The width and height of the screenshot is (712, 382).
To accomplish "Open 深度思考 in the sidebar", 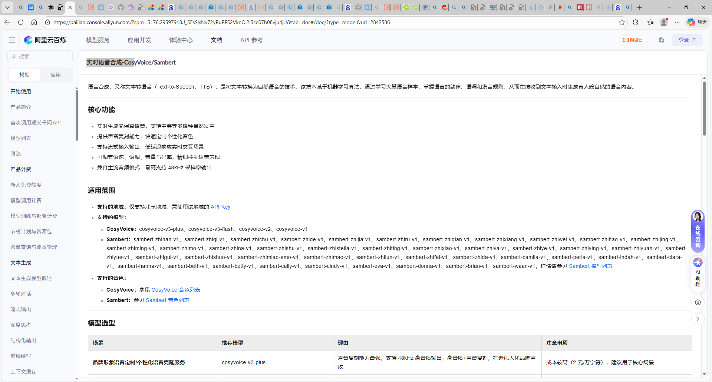I will pos(21,325).
